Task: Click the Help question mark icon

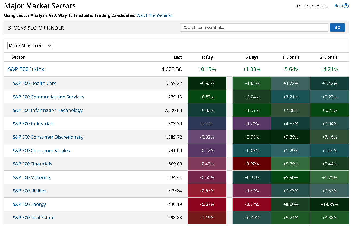Action: tap(346, 6)
